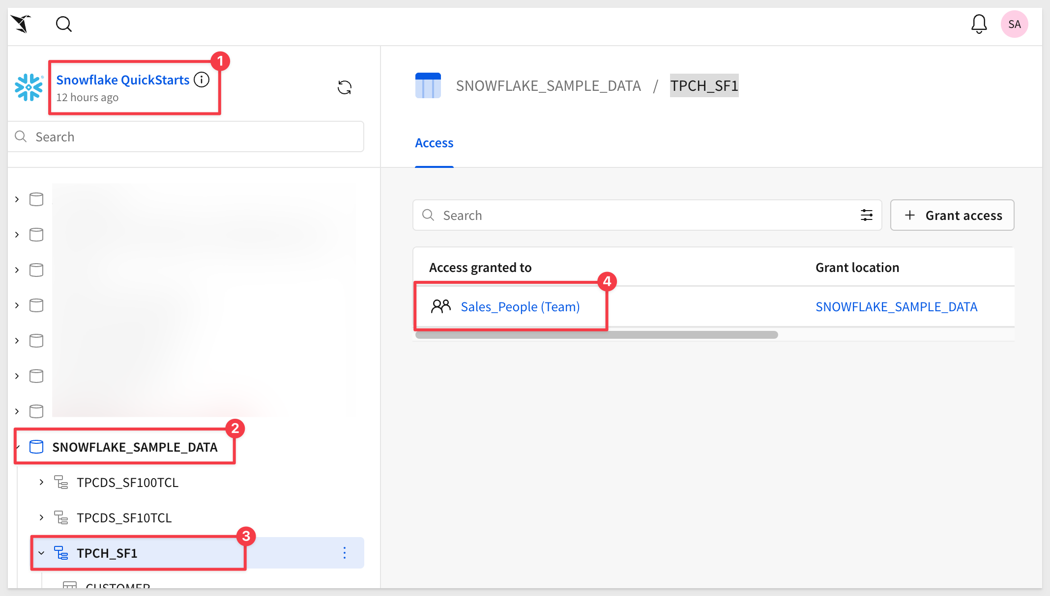The width and height of the screenshot is (1050, 596).
Task: Click the TPCDS_SF10TCL schema icon
Action: [x=61, y=517]
